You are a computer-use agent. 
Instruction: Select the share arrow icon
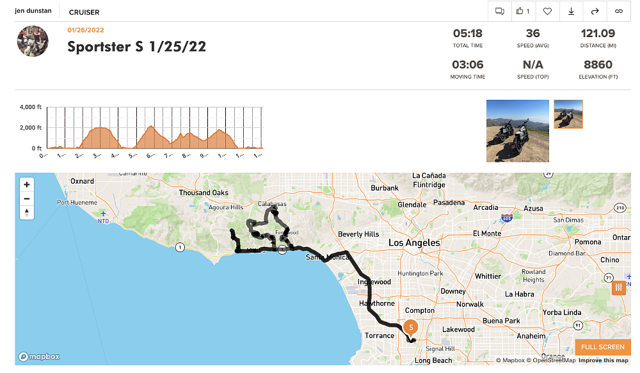click(x=595, y=11)
